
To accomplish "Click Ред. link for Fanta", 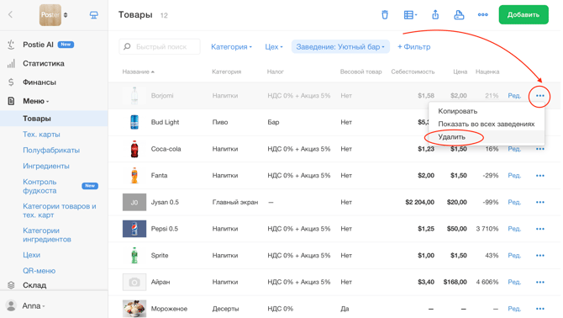I will coord(514,175).
